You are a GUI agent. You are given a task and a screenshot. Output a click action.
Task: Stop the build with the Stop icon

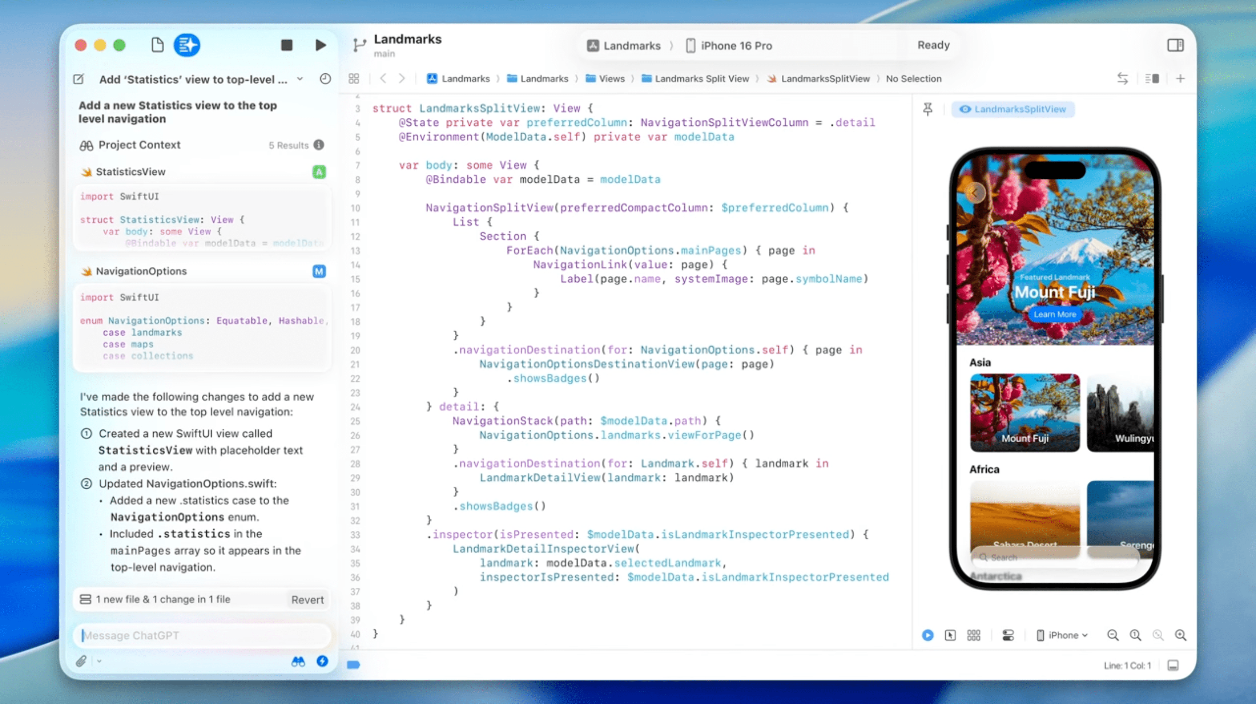click(x=287, y=45)
